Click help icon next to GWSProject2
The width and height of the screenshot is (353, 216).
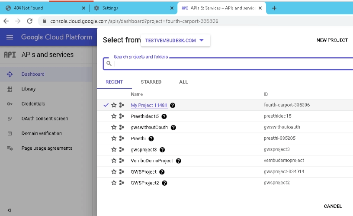pos(164,183)
